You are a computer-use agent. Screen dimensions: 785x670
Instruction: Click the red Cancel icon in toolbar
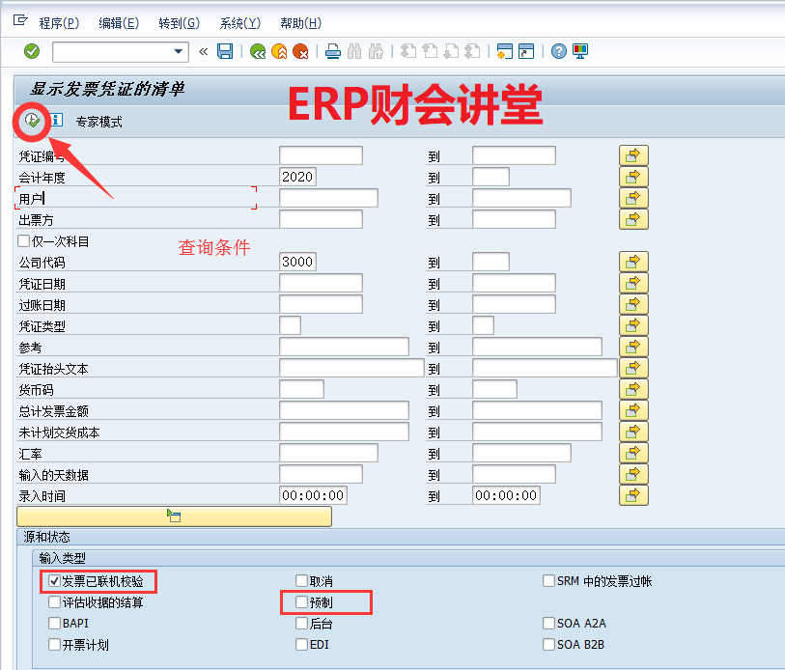(300, 51)
